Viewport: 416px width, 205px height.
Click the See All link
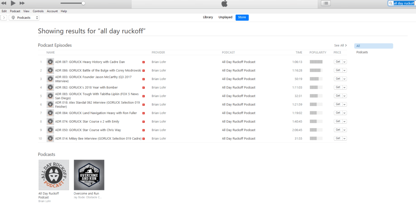(340, 45)
